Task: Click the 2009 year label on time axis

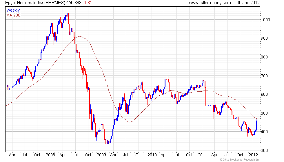Action: point(101,155)
